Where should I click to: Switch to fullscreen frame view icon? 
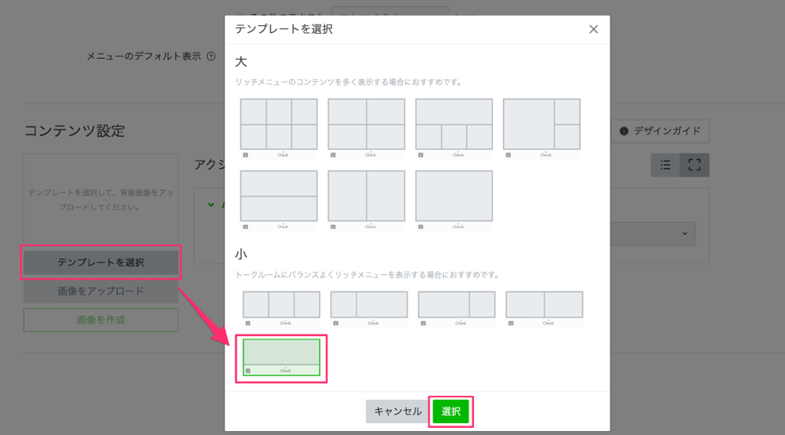coord(695,165)
